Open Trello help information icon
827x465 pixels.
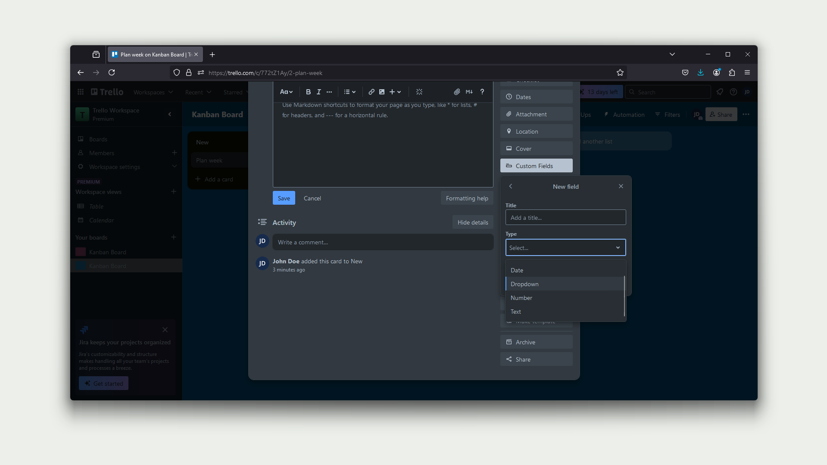733,92
